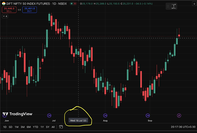
Task: Click the close value C25,231.0
Action: pos(127,4)
